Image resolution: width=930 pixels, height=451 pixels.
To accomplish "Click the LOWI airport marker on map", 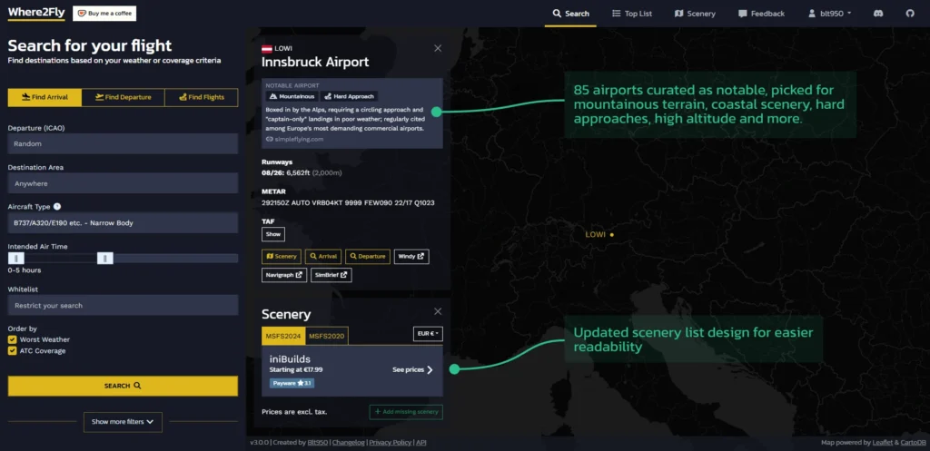I will click(x=611, y=235).
